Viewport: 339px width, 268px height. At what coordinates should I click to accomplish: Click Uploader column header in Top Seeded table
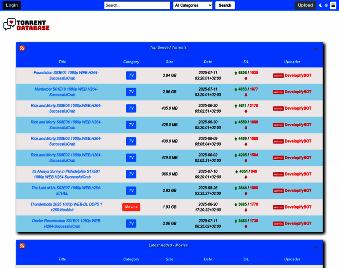click(292, 62)
